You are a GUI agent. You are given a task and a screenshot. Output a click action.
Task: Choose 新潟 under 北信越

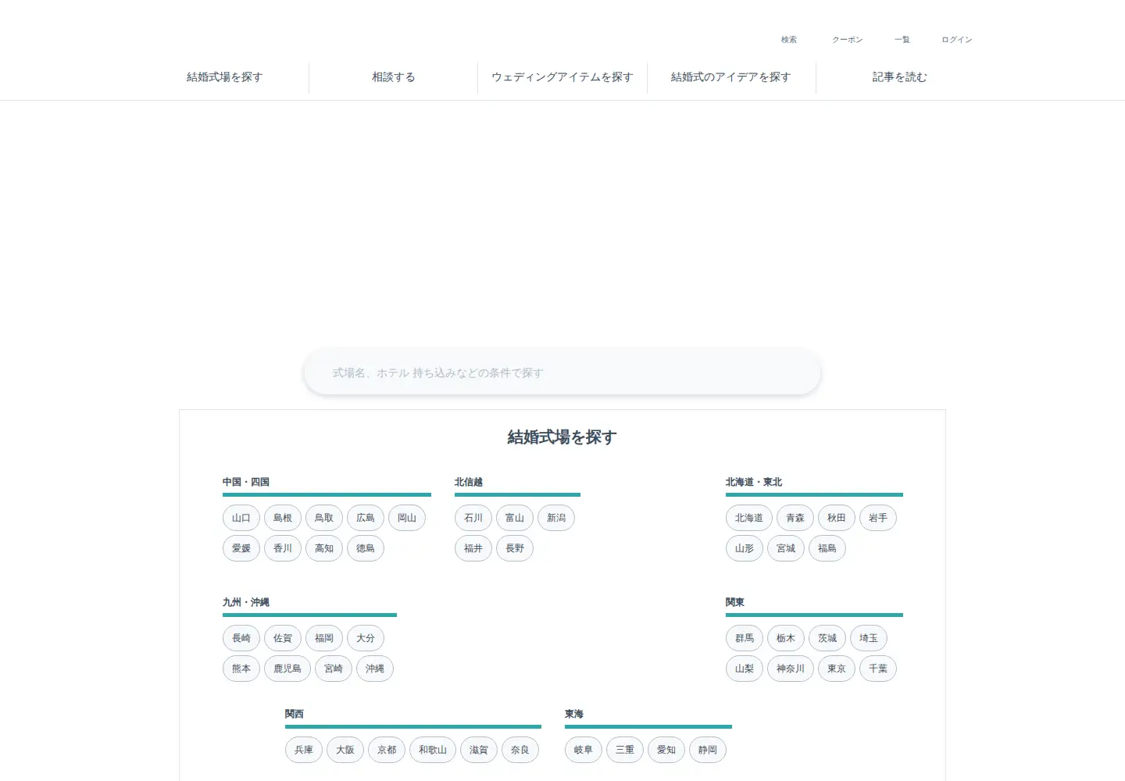coord(556,518)
